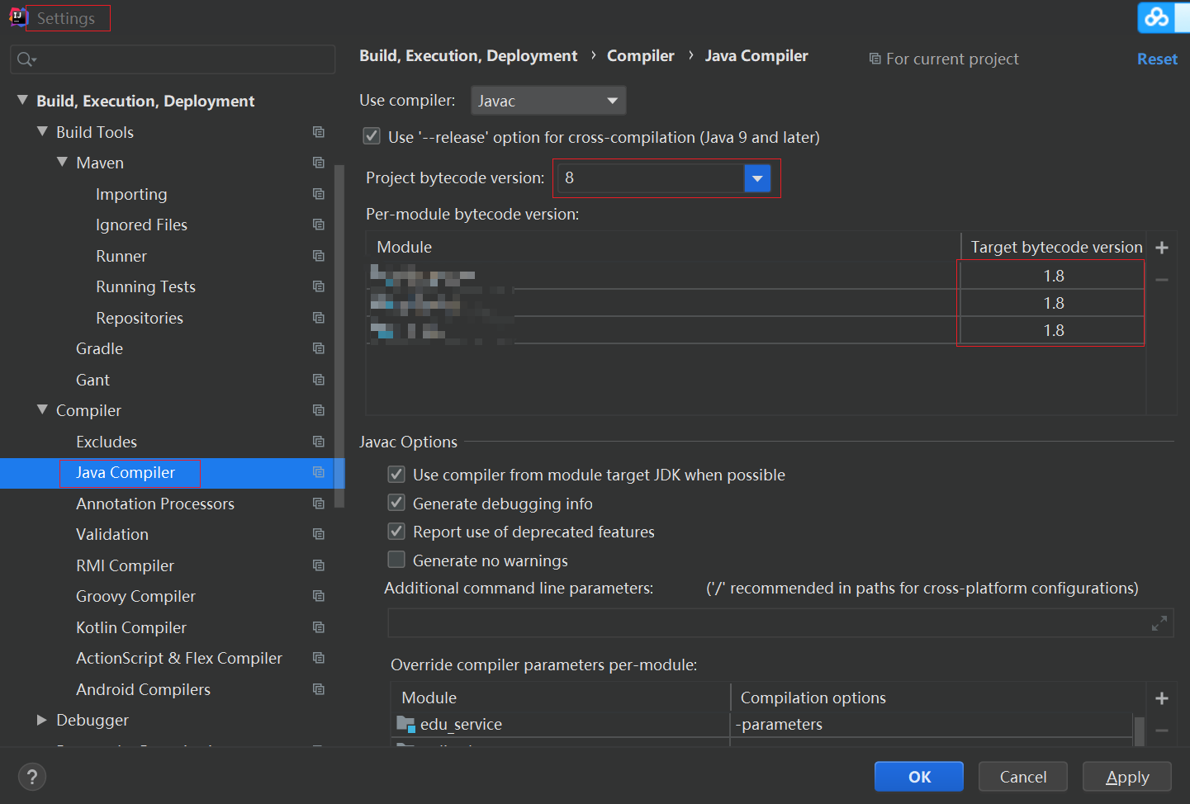Viewport: 1190px width, 804px height.
Task: Click project-level icon beside Gradle
Action: pyautogui.click(x=319, y=348)
